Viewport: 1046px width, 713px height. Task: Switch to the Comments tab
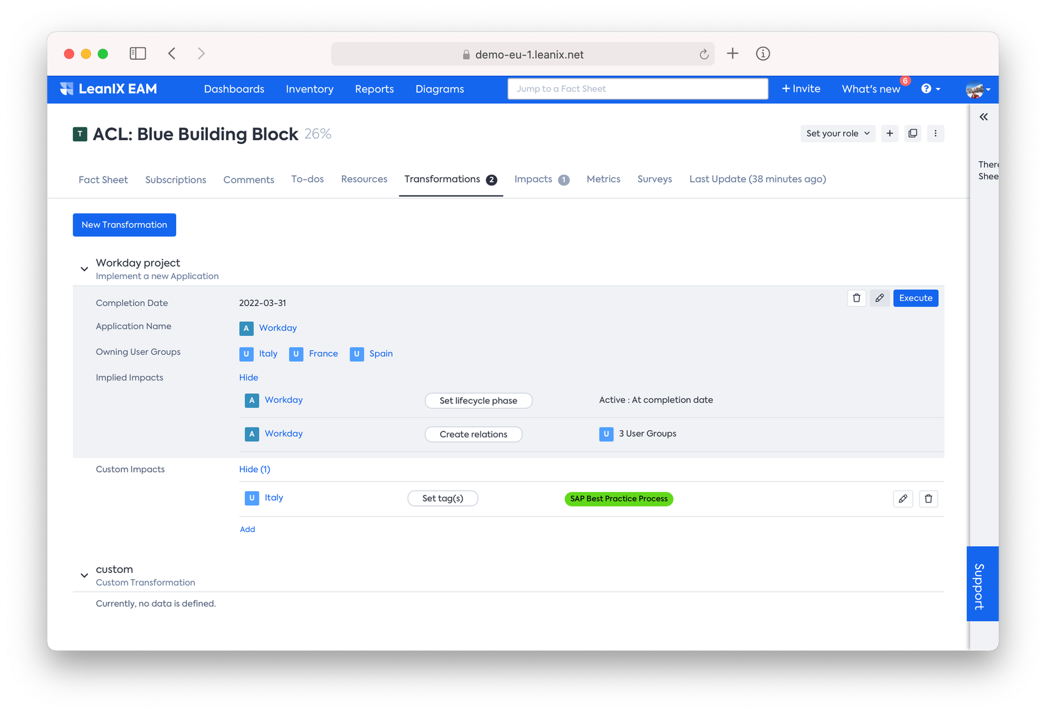pos(249,180)
